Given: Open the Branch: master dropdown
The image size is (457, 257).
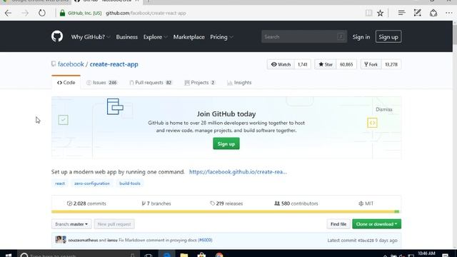Looking at the screenshot, I should 71,224.
